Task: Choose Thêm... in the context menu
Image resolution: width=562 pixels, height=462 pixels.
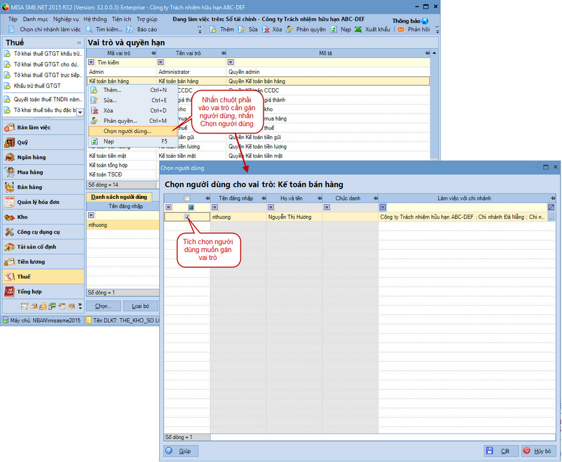Action: (x=132, y=90)
